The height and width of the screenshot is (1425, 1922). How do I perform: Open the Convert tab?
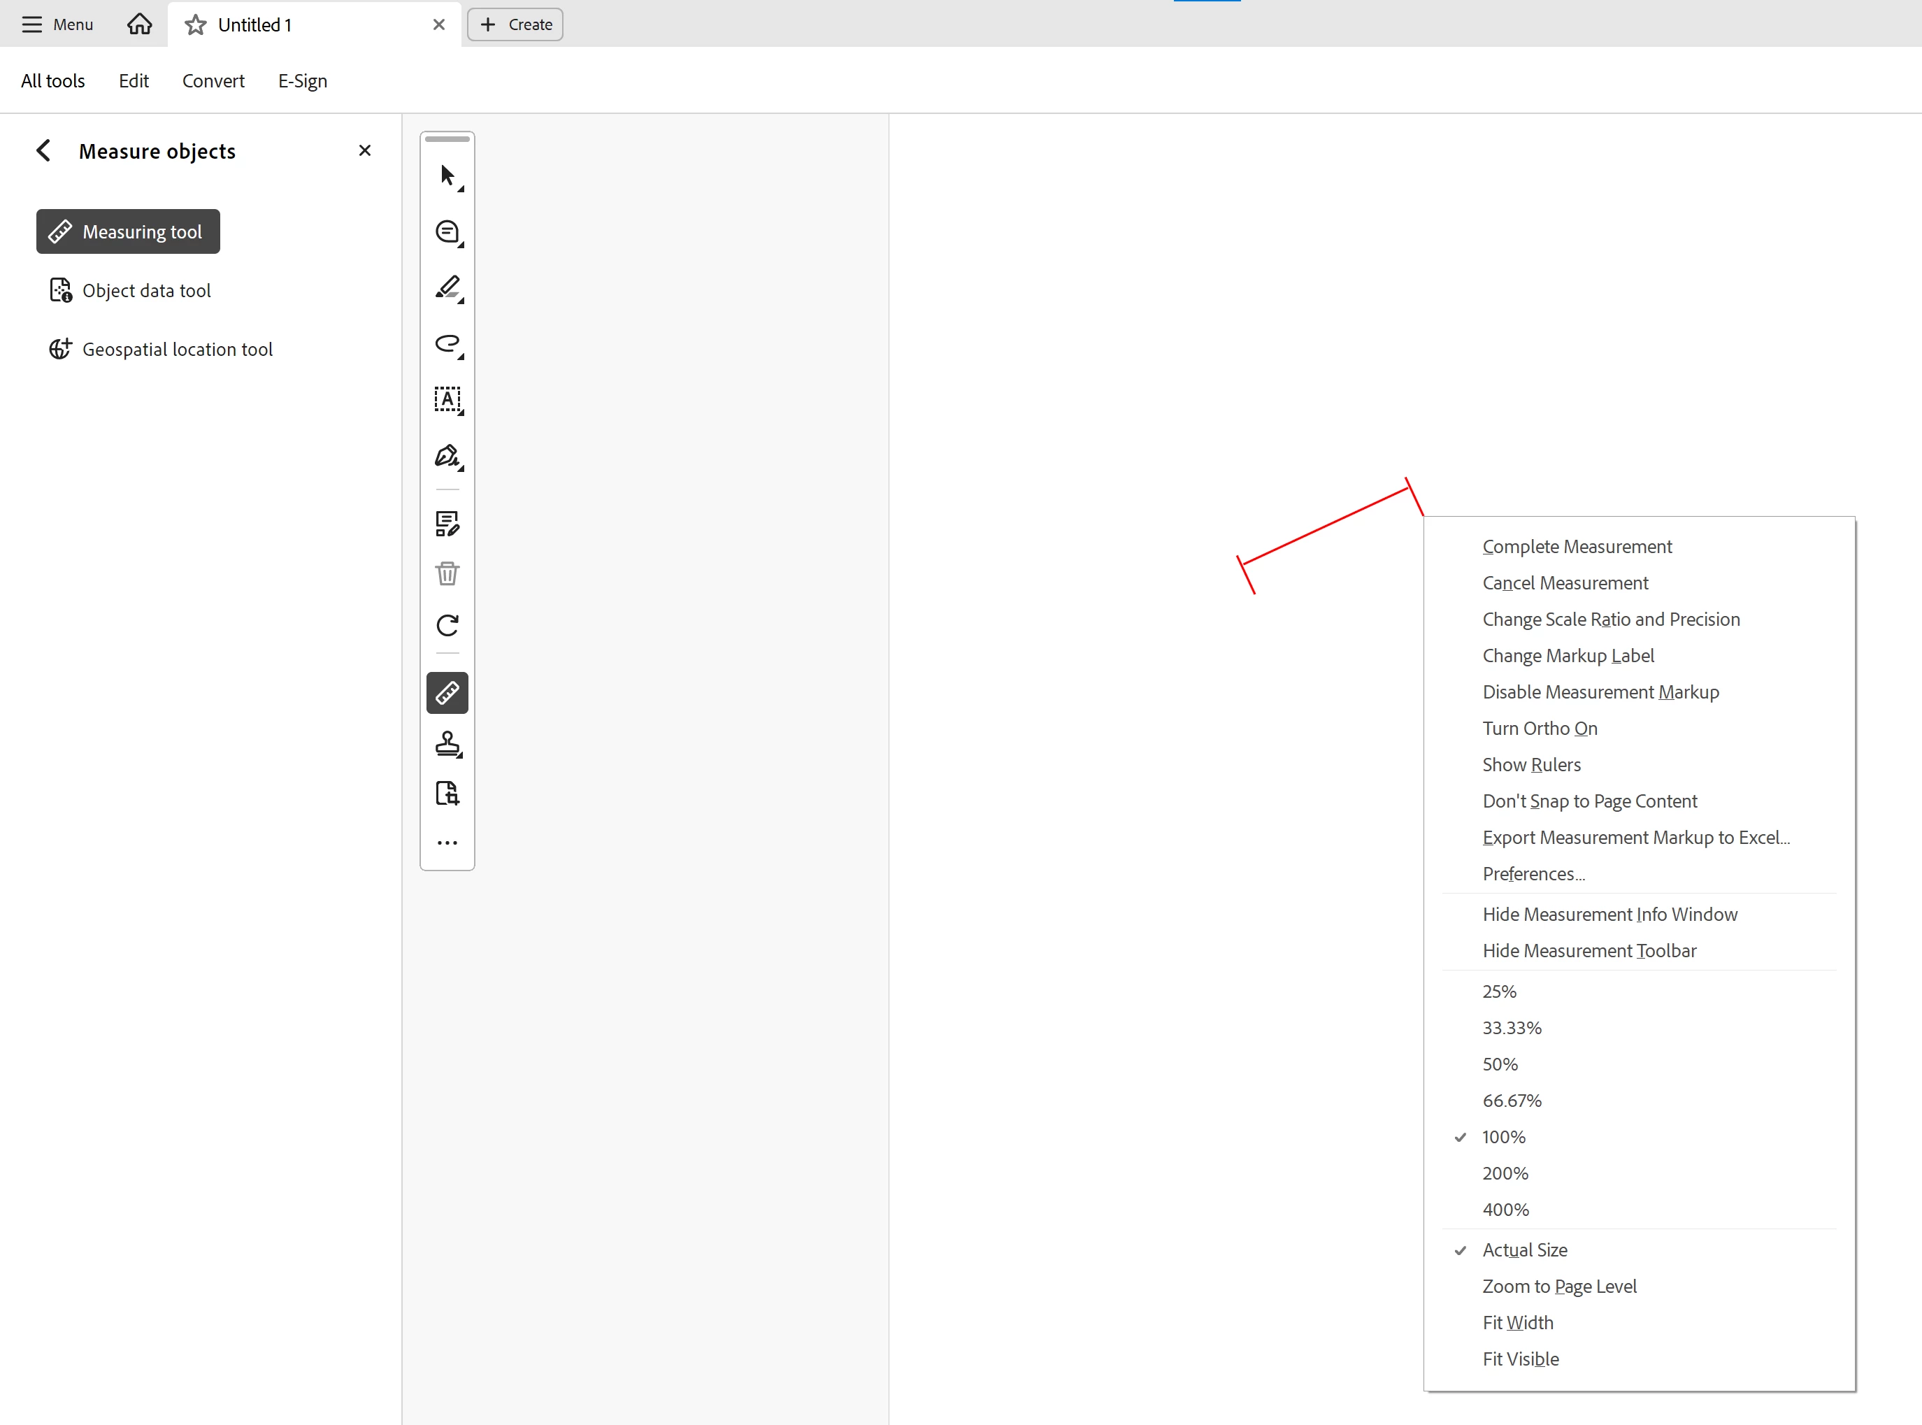(213, 81)
